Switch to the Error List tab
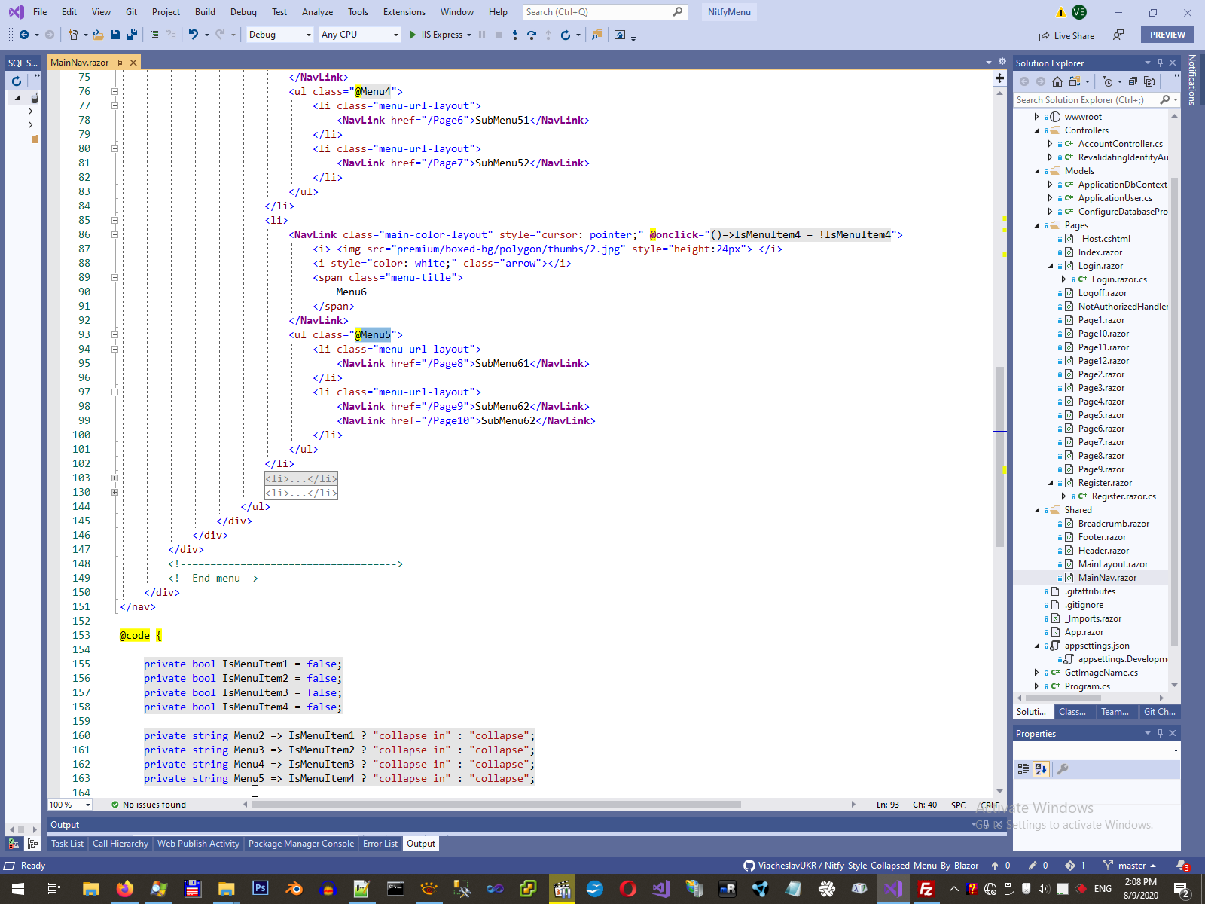The image size is (1205, 904). pyautogui.click(x=380, y=844)
